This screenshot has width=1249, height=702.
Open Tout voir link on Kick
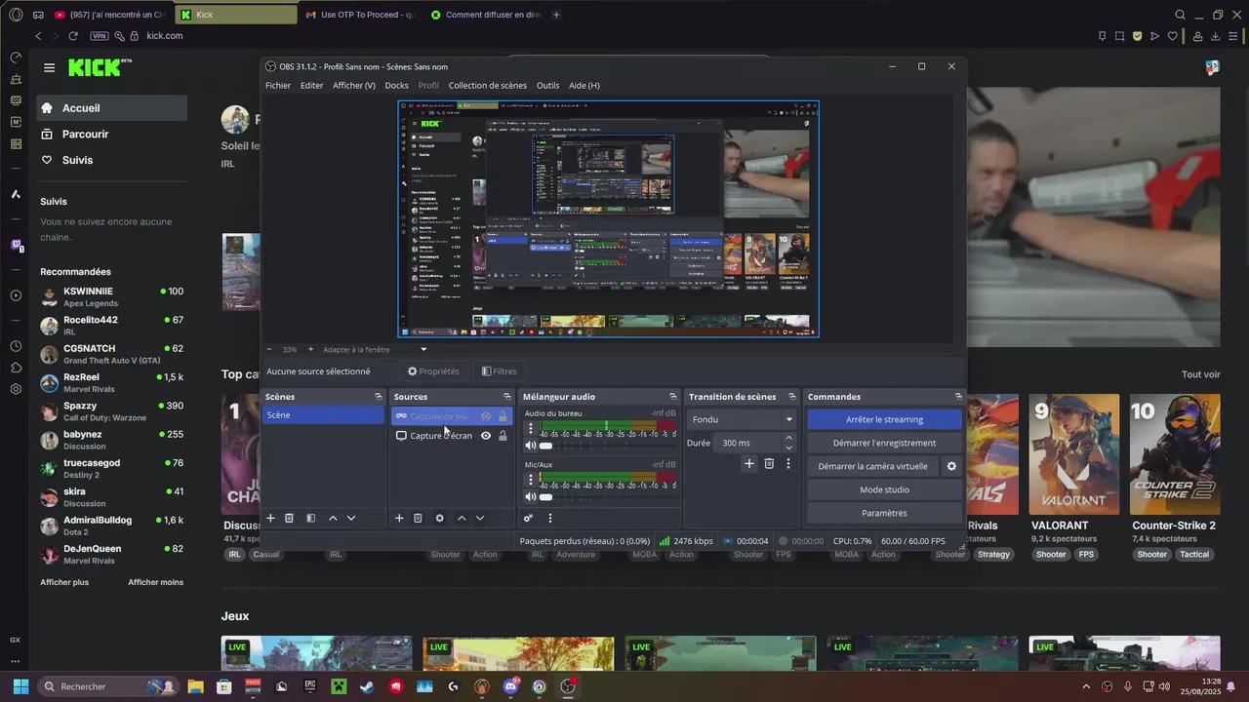1201,374
